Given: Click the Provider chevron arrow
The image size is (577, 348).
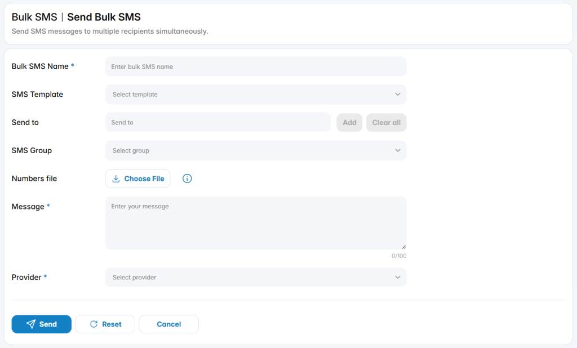Looking at the screenshot, I should pos(398,278).
